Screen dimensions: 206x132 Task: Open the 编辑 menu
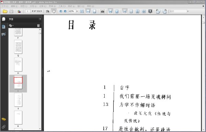[14, 6]
